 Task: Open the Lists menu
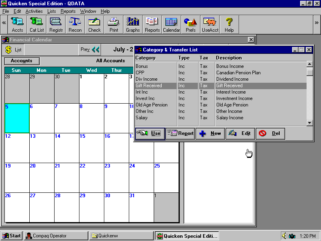[51, 11]
